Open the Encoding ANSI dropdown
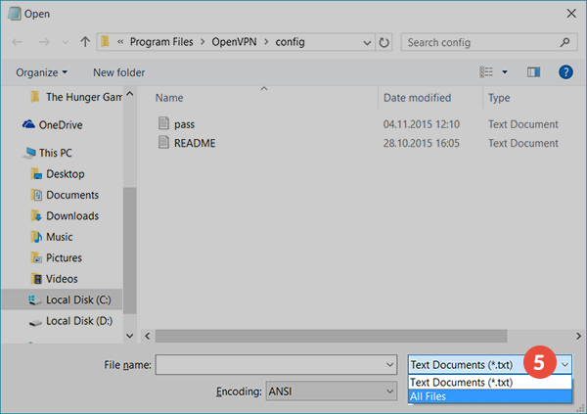 click(x=329, y=391)
